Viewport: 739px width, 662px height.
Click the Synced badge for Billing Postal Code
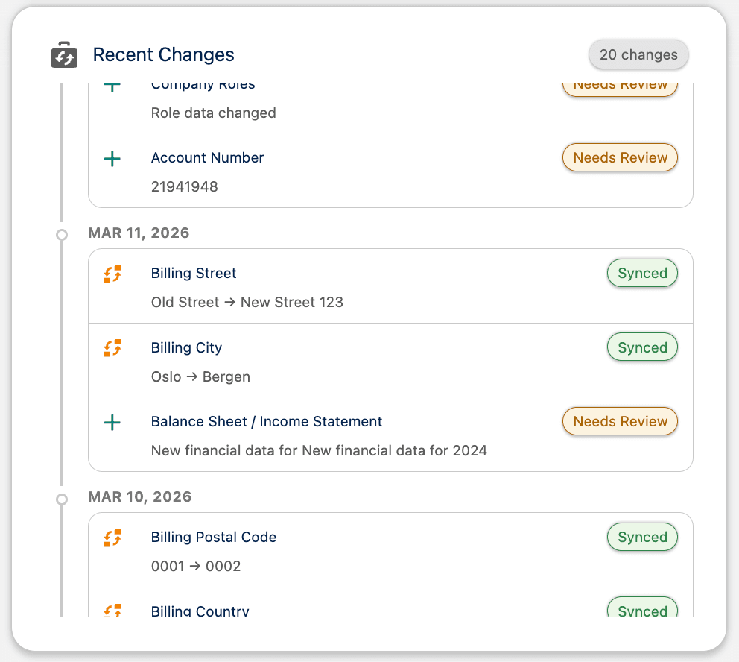(642, 537)
